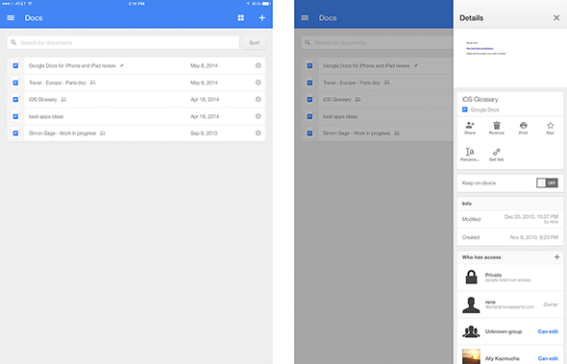Click Rename icon in Details
Viewport: 567px width, 364px height.
coord(470,155)
